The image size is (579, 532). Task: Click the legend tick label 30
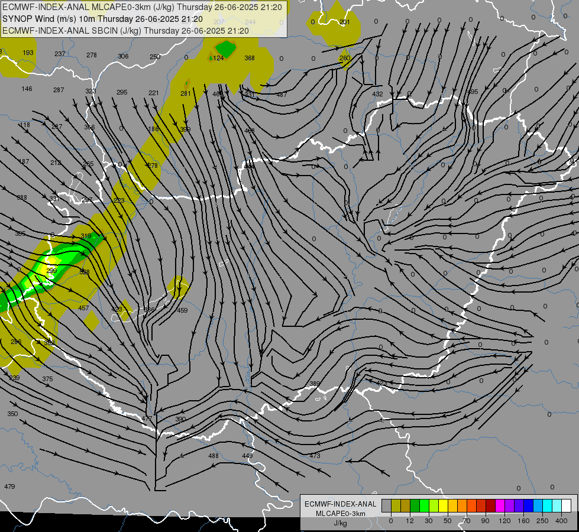pos(429,521)
